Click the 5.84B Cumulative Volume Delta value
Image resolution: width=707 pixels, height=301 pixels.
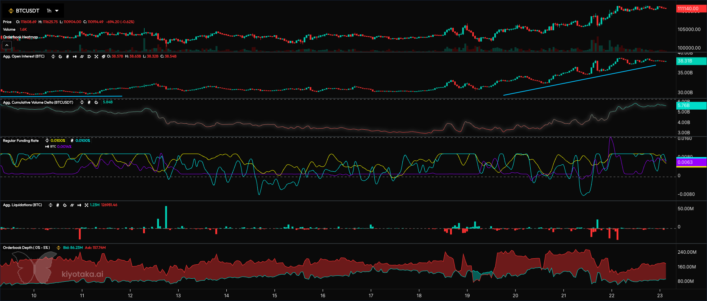(108, 102)
